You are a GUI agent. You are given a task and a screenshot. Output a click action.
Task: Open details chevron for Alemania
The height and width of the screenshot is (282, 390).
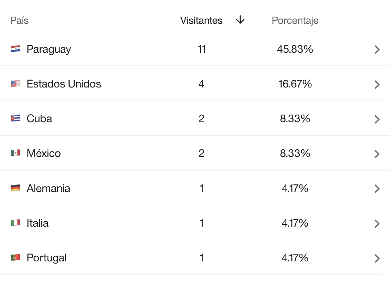tap(377, 189)
